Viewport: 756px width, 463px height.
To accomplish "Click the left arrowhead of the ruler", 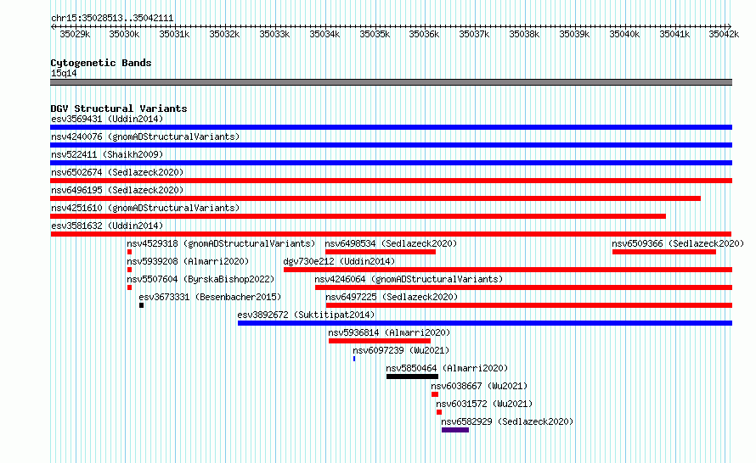I will [53, 26].
